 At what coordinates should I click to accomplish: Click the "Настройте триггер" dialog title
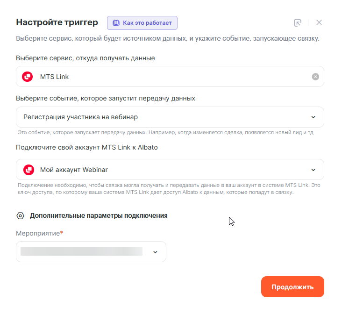57,22
